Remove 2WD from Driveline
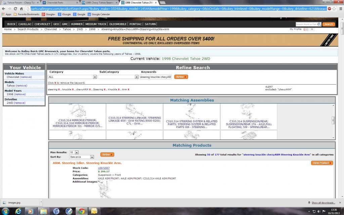Screen dimensions: 344x215 19,103
